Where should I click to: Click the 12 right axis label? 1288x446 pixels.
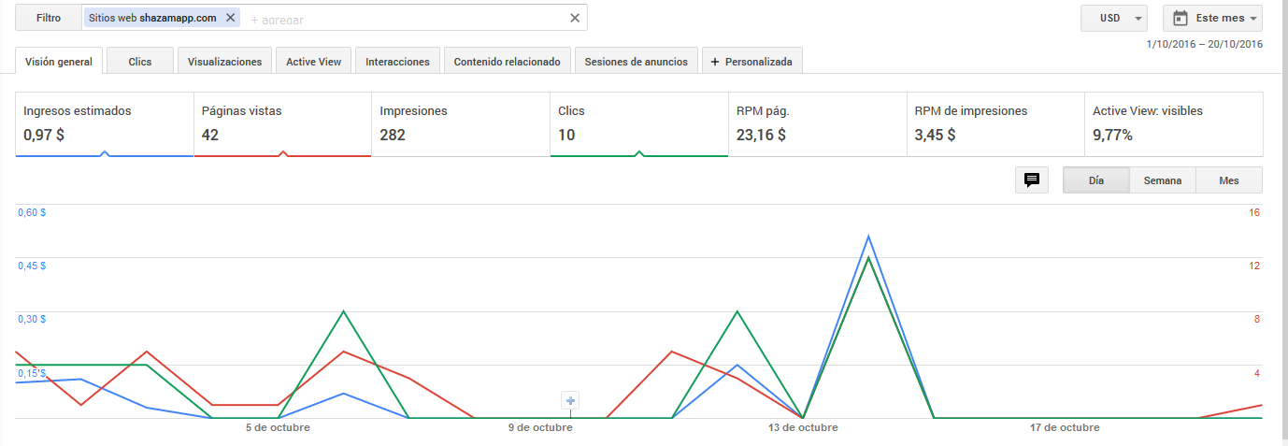(1254, 266)
